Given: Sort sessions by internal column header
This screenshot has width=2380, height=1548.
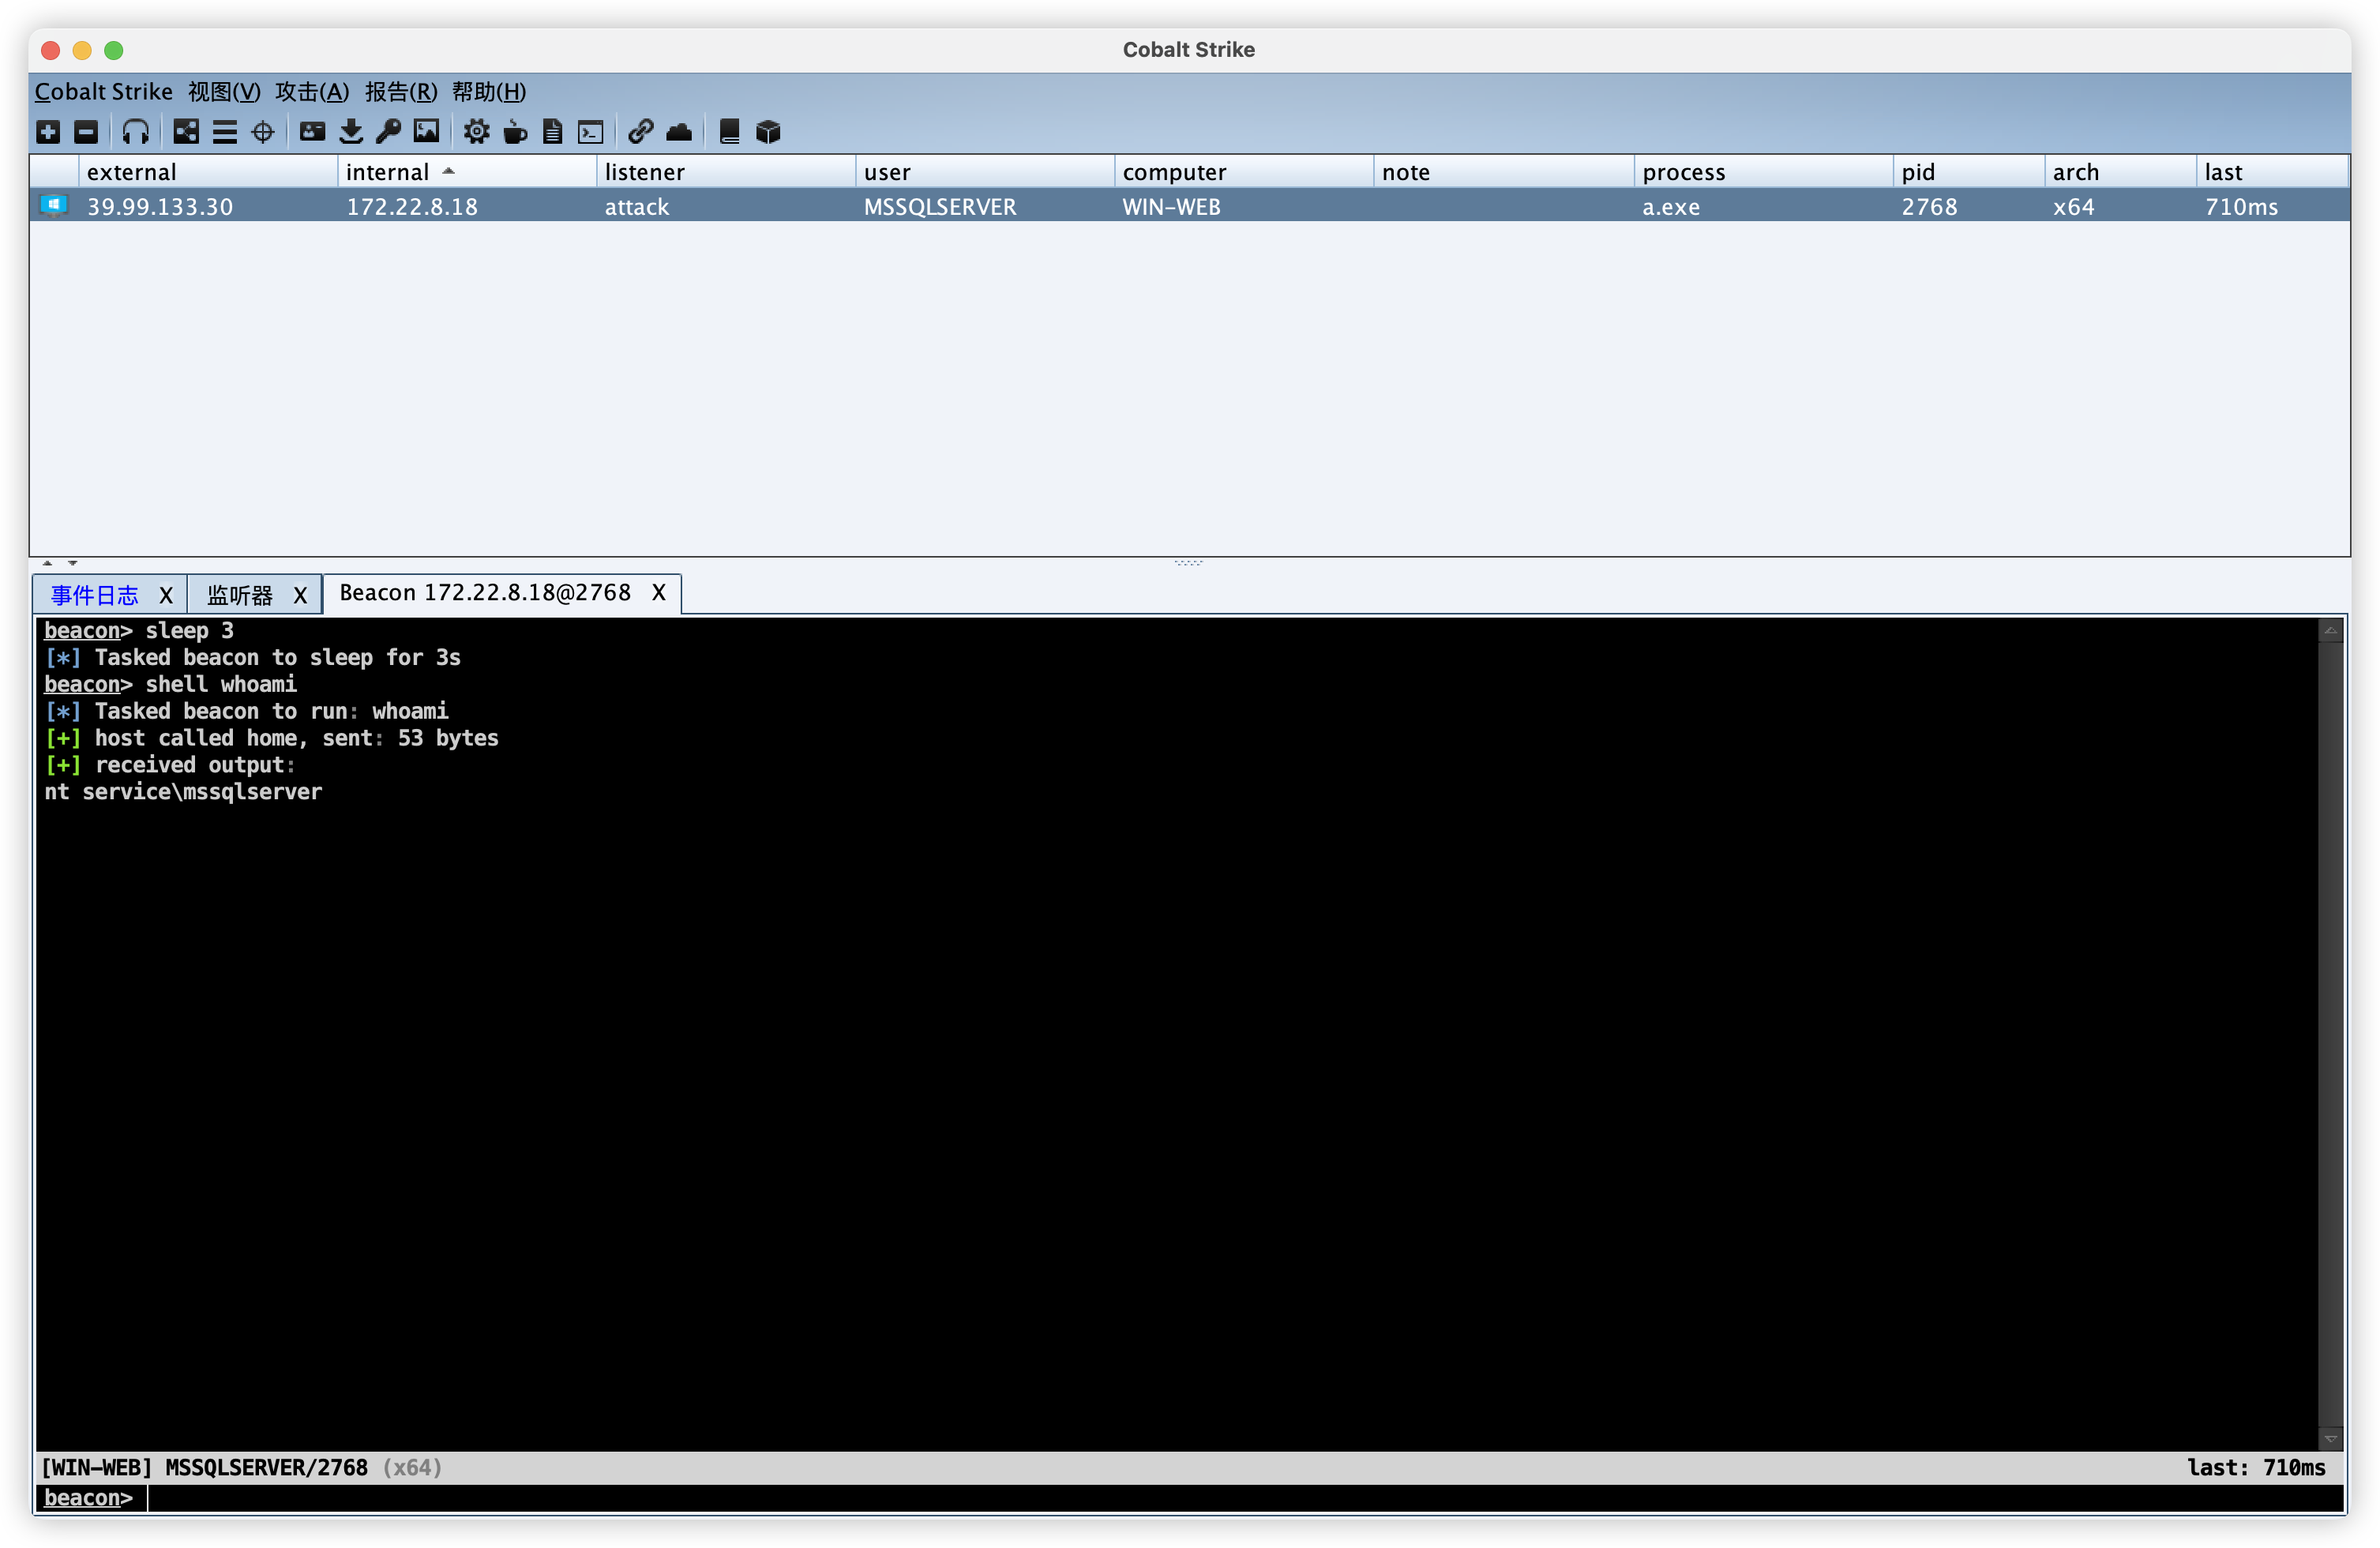Looking at the screenshot, I should [x=467, y=172].
